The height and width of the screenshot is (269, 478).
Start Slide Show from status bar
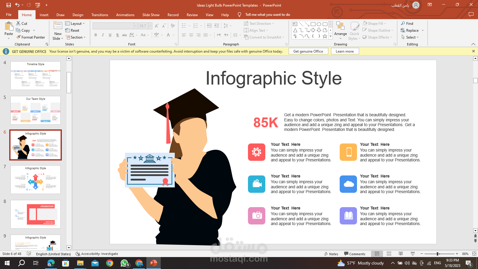tap(413, 254)
